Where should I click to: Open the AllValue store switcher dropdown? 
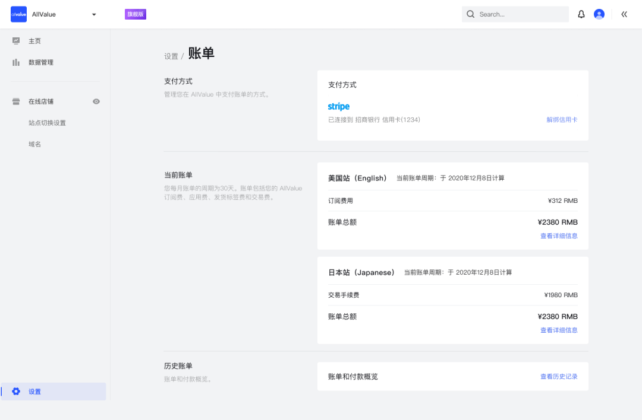(93, 14)
